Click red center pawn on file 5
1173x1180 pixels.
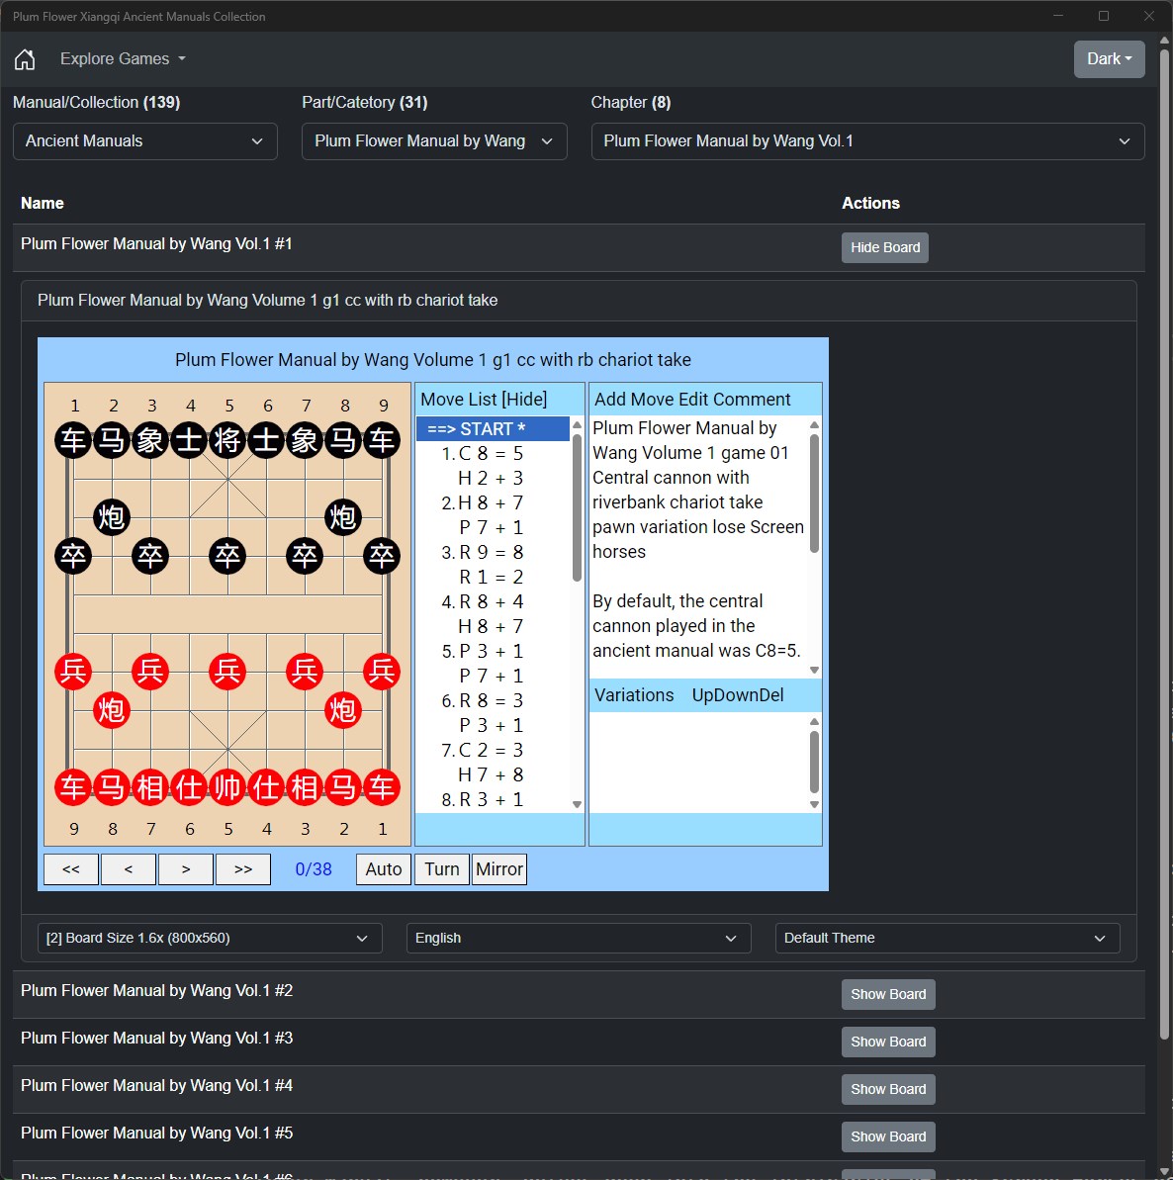[x=228, y=672]
